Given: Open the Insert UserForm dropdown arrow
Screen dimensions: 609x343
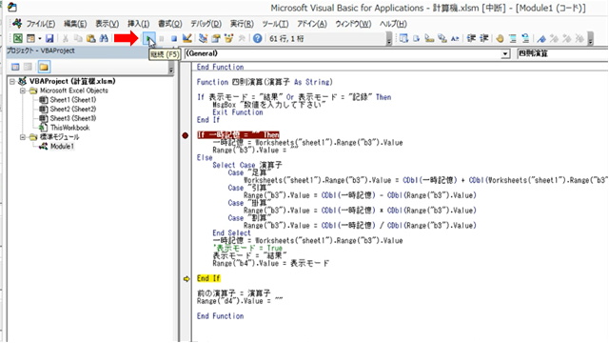Looking at the screenshot, I should [39, 38].
